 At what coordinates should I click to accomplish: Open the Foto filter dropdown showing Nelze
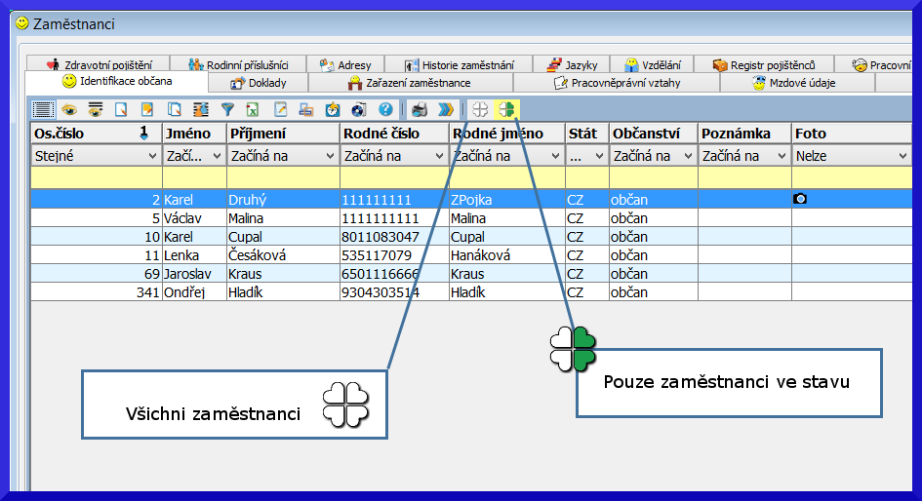pos(902,156)
